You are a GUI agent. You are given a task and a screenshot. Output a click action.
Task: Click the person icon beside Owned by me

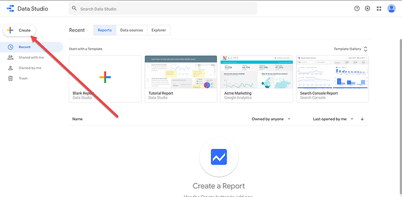pos(10,68)
